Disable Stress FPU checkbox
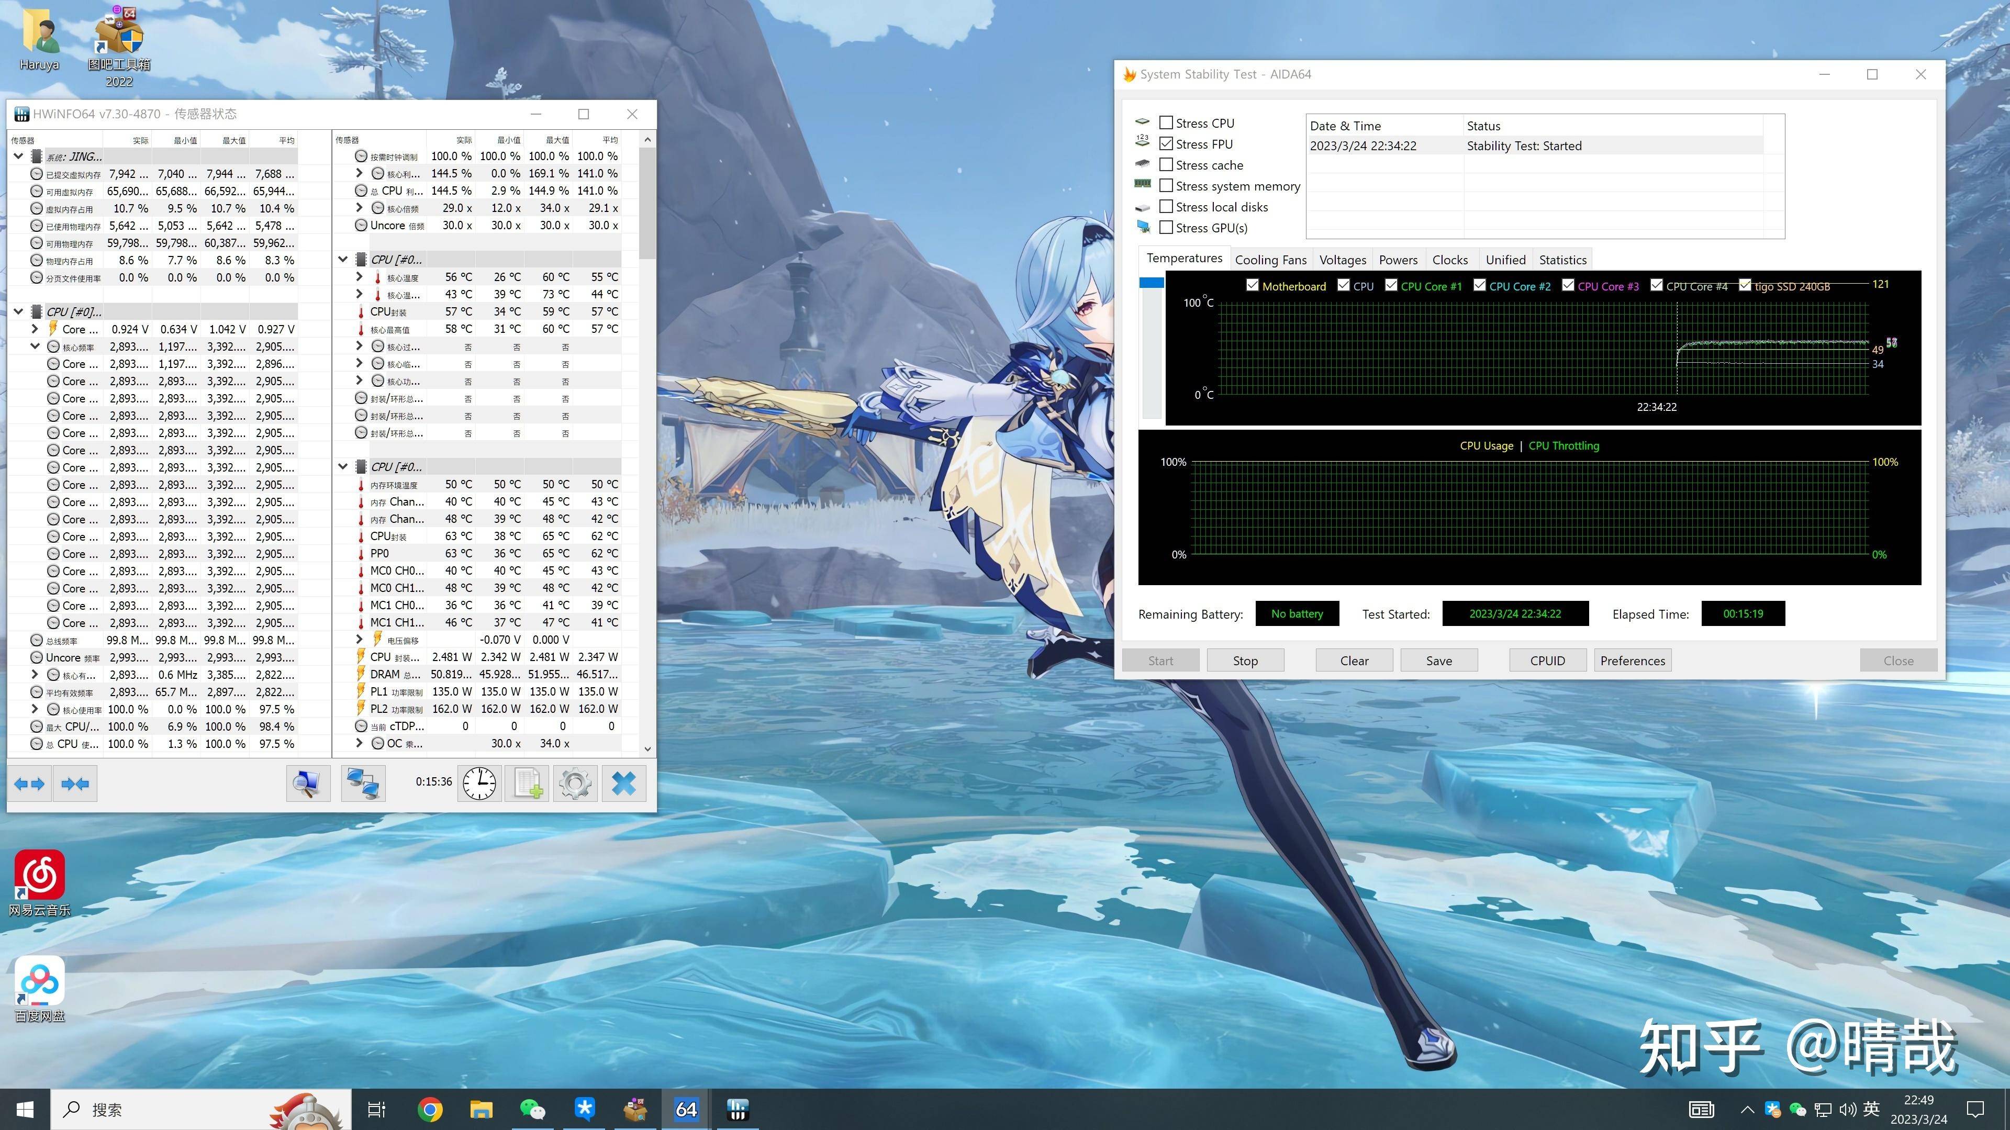 [x=1166, y=143]
